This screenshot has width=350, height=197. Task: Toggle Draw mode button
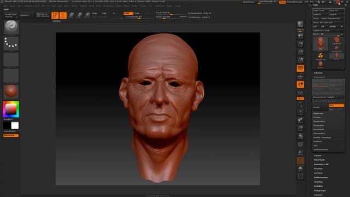tap(63, 15)
